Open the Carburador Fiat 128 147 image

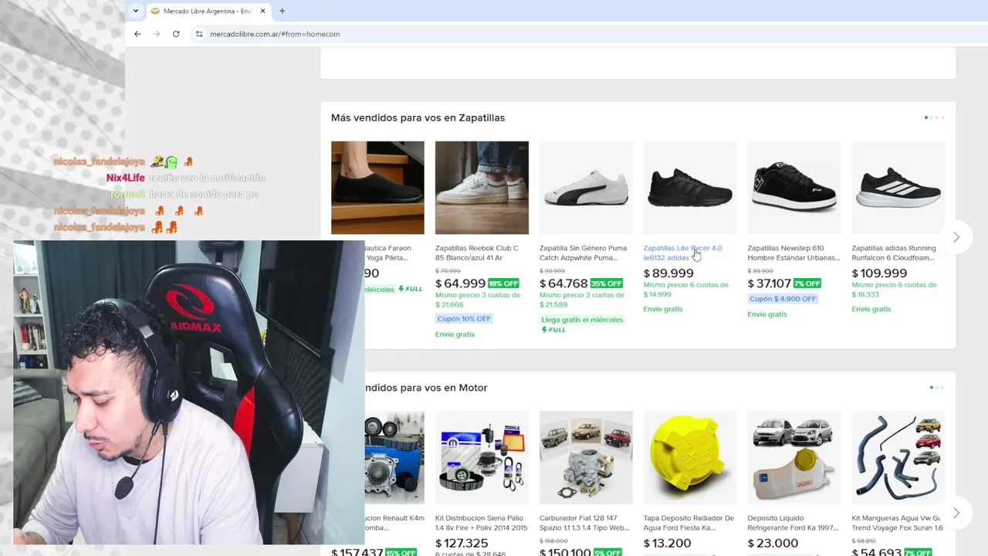586,458
